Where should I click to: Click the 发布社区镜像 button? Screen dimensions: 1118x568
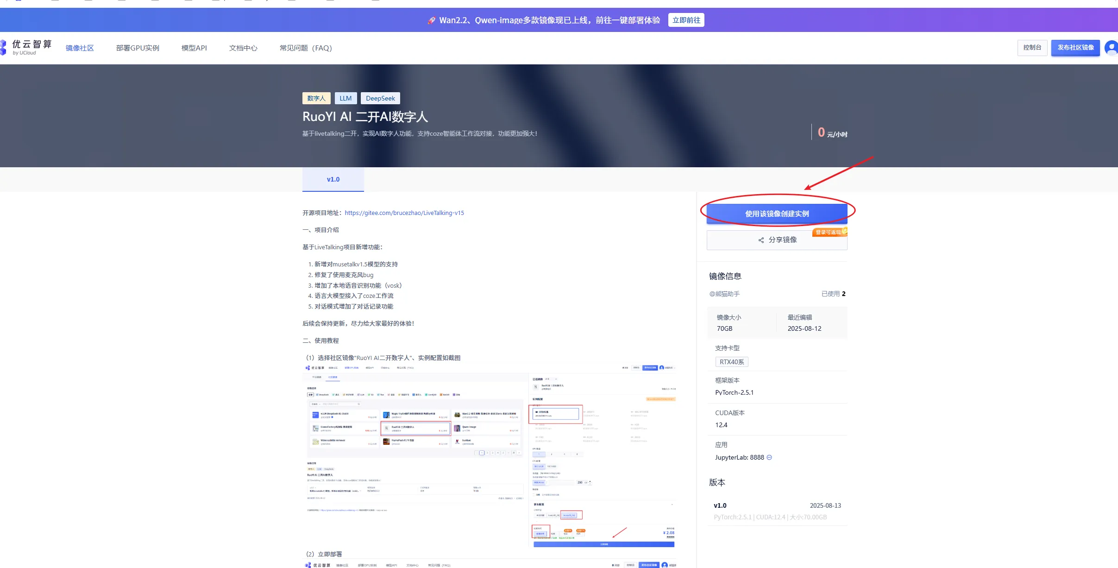click(1075, 48)
